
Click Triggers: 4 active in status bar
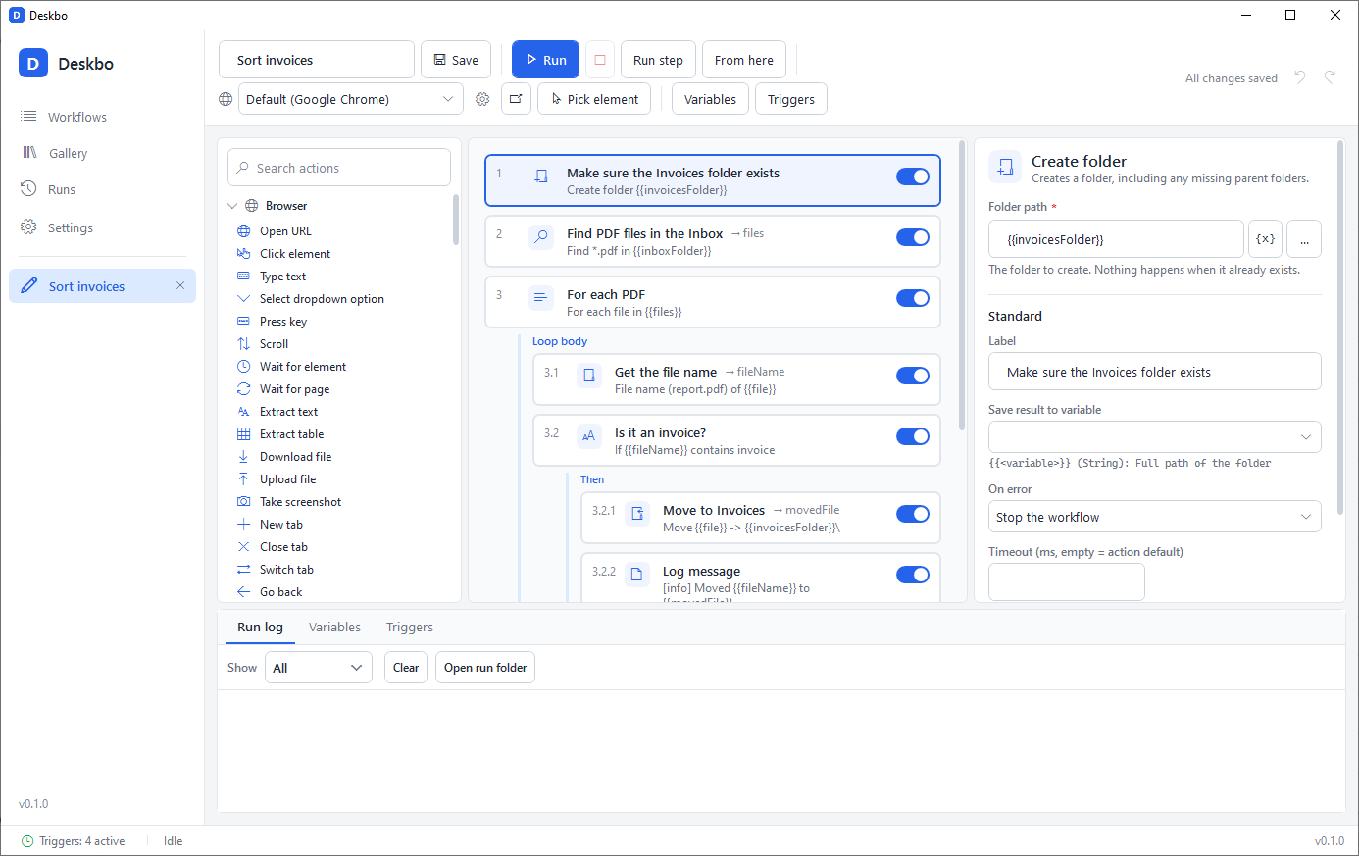pyautogui.click(x=74, y=841)
